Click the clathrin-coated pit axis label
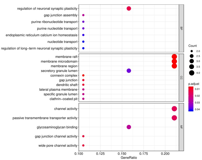The width and height of the screenshot is (202, 160). (x=64, y=99)
